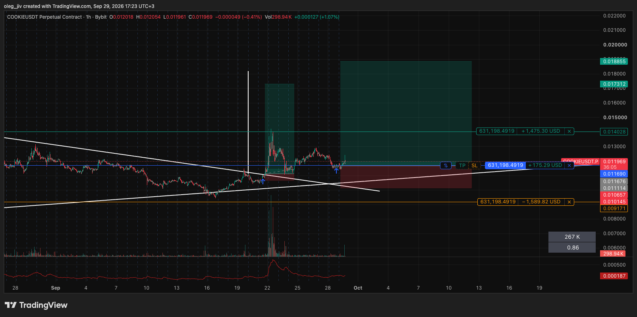The image size is (637, 317).
Task: Click the 0.011676 gray price label
Action: point(614,182)
